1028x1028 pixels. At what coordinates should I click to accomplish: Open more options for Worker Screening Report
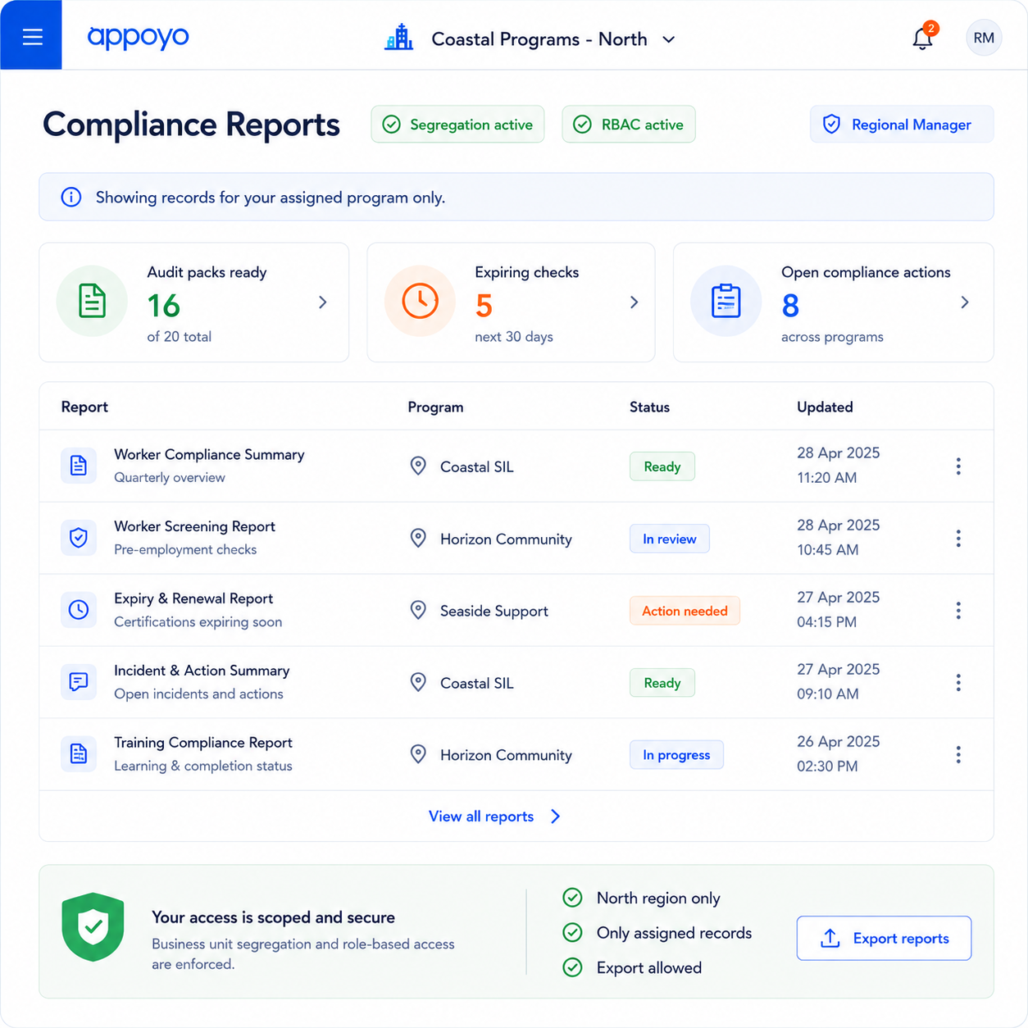pyautogui.click(x=958, y=539)
